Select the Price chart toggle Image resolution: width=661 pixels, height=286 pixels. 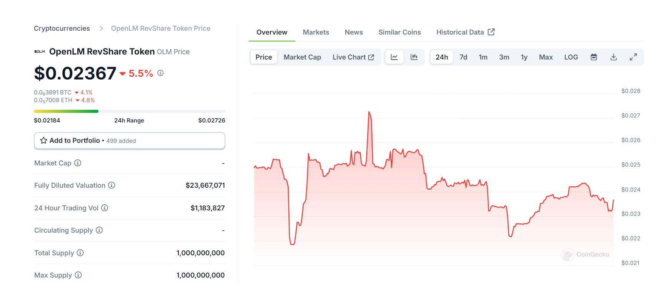264,57
